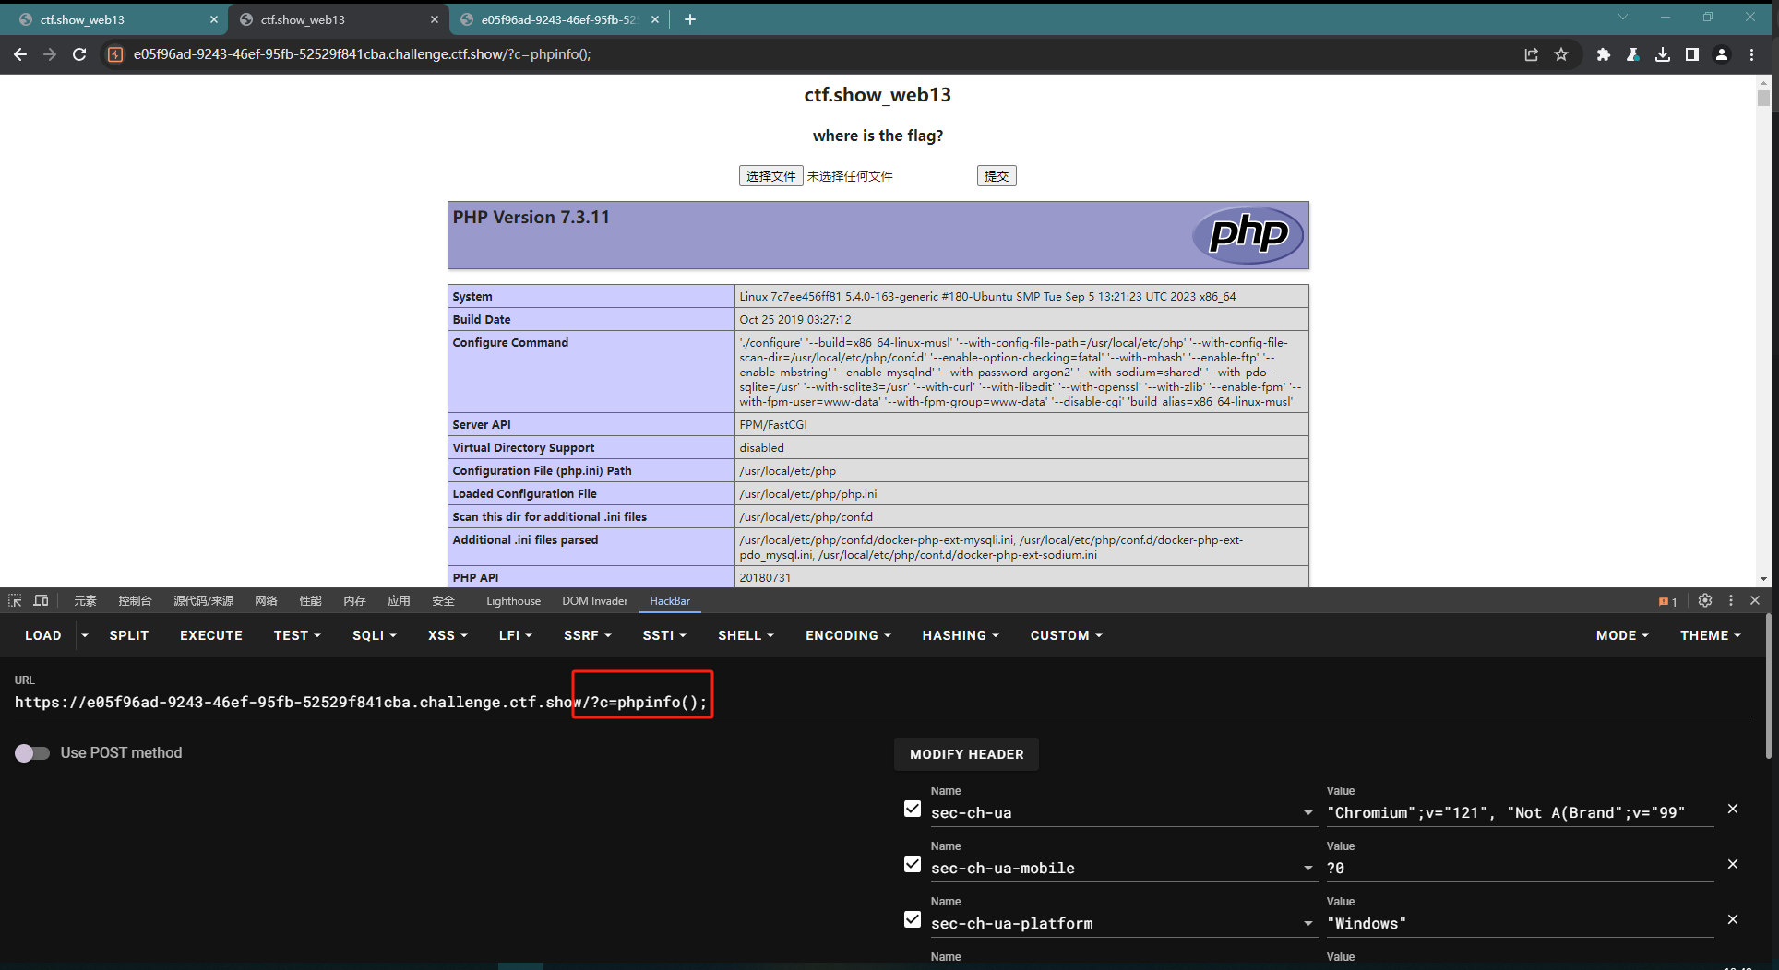Toggle Use POST method switch
Screen dimensions: 1779x970
[x=32, y=753]
